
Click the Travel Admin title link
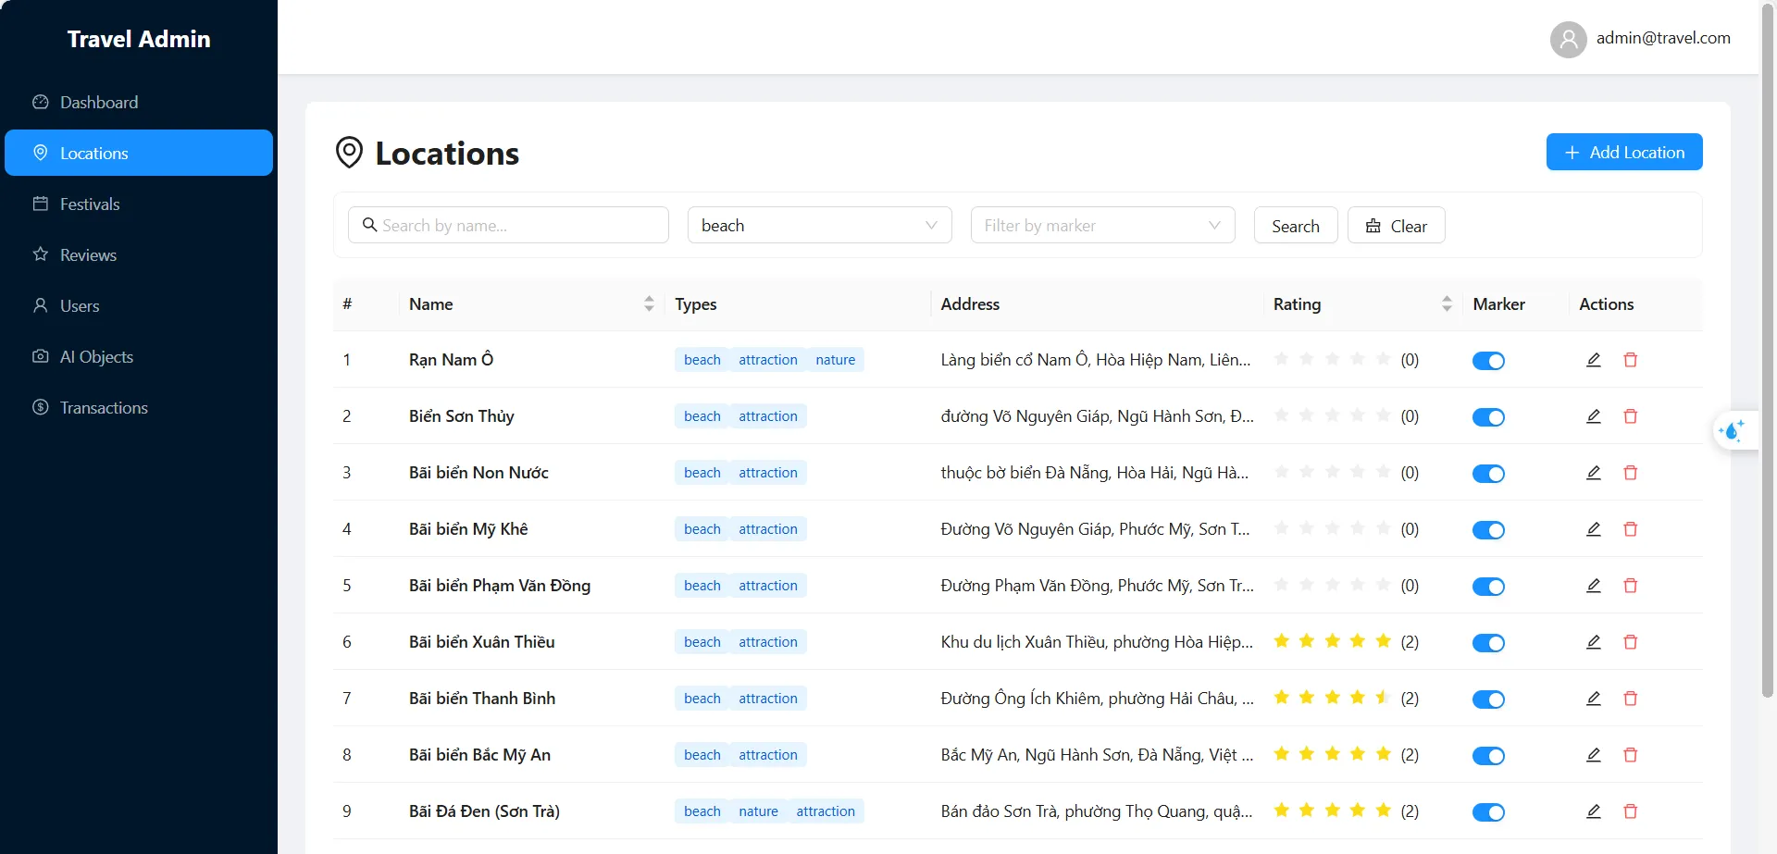tap(139, 39)
